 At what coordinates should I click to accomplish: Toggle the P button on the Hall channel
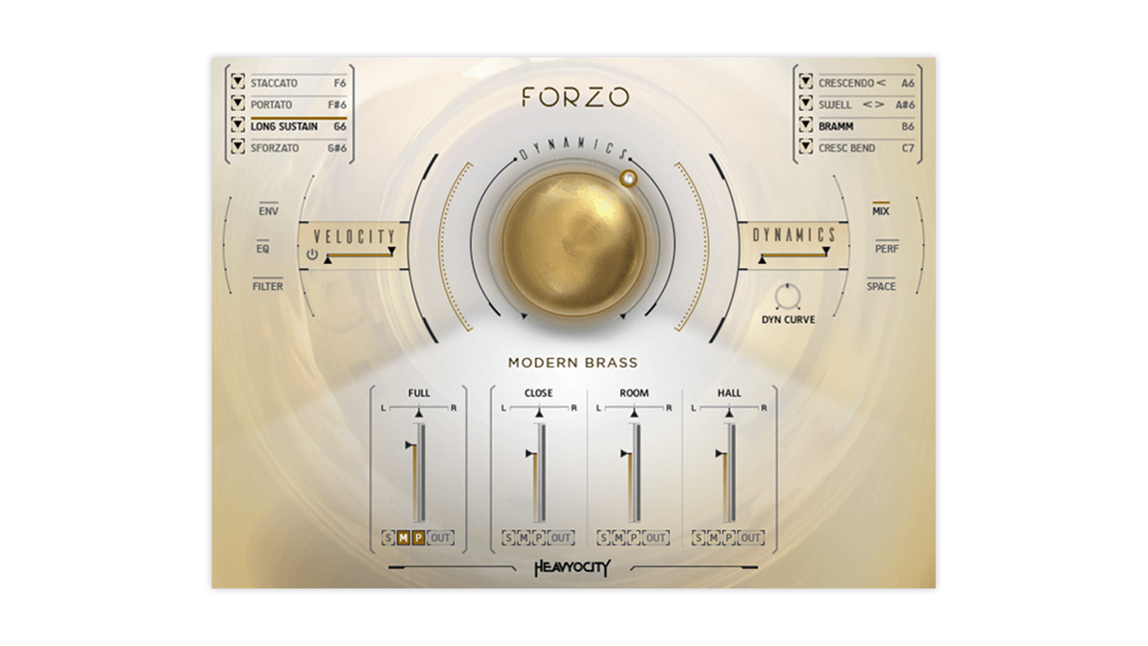728,538
